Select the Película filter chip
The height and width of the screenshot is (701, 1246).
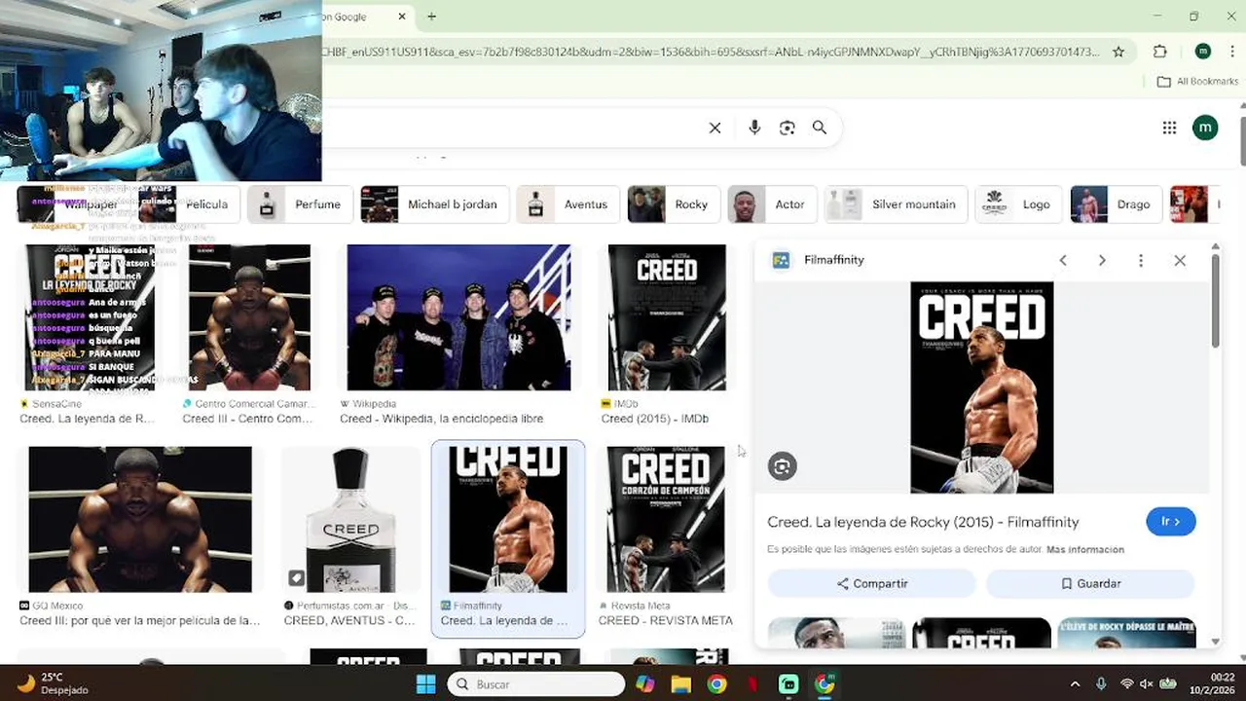(189, 204)
